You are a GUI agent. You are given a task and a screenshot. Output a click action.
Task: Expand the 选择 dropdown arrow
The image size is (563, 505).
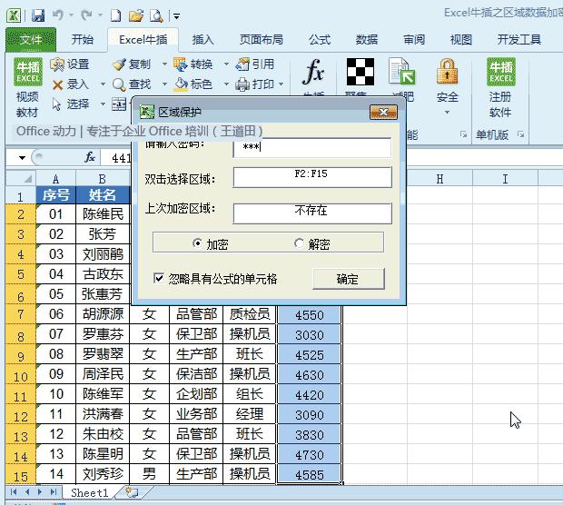(103, 104)
